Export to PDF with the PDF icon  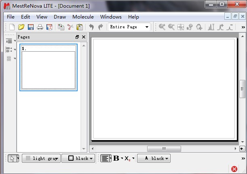click(49, 27)
